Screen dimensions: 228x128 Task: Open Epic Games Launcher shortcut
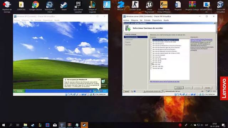78,7
